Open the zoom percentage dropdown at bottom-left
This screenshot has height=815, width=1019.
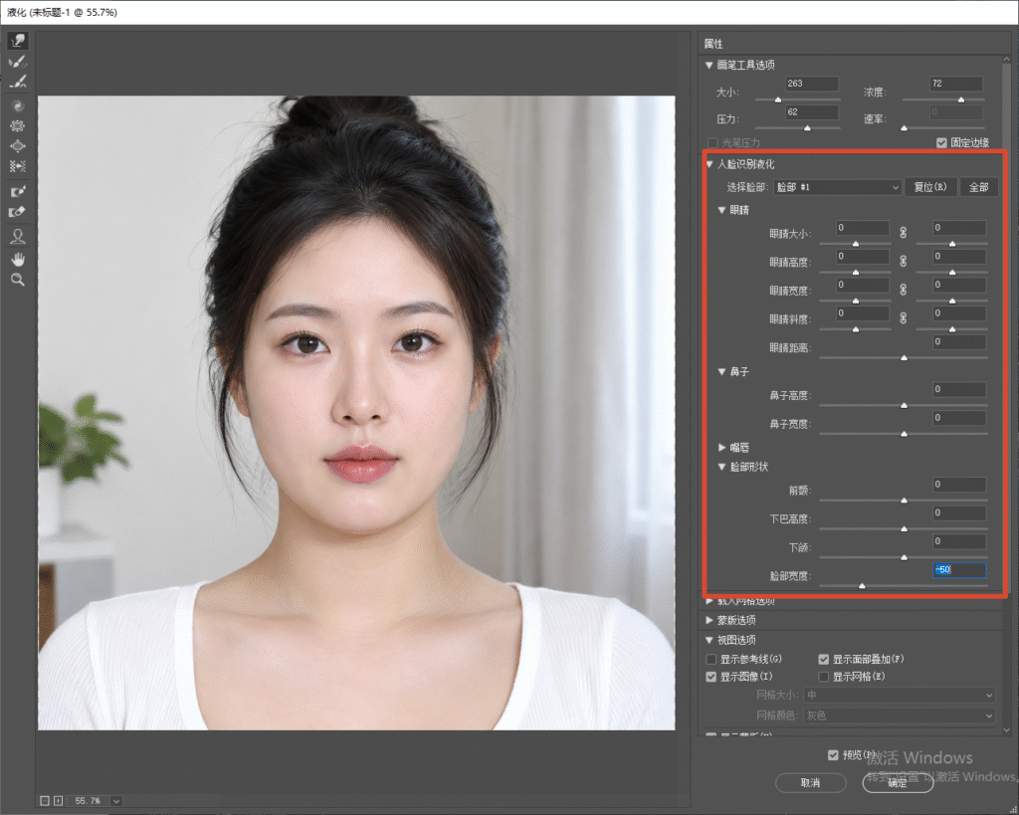pos(116,801)
